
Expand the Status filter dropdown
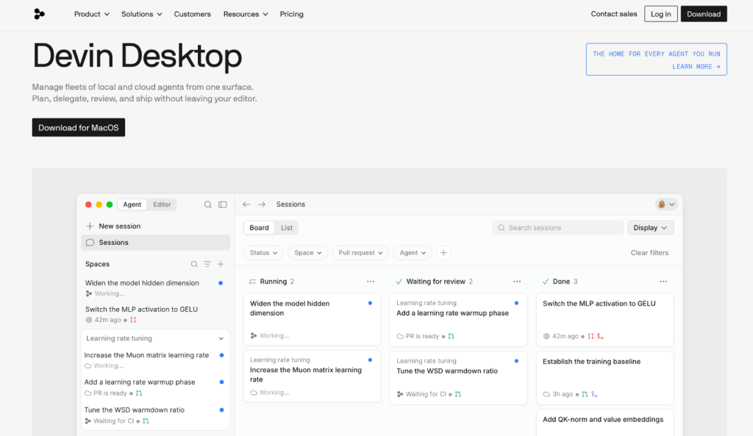pos(264,253)
